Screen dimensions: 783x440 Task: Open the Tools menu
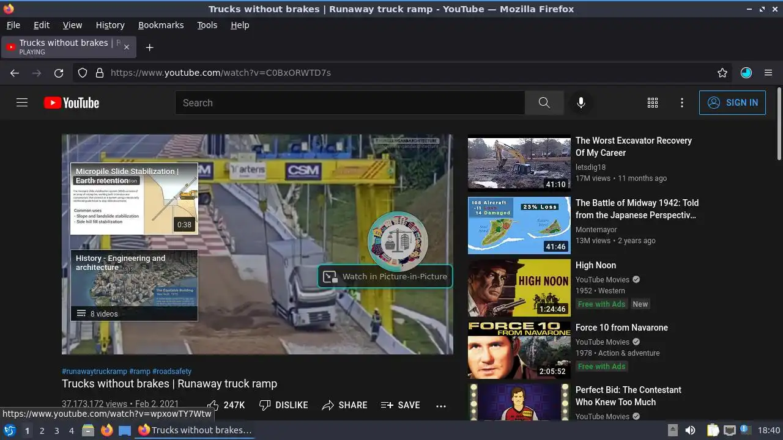(x=207, y=25)
